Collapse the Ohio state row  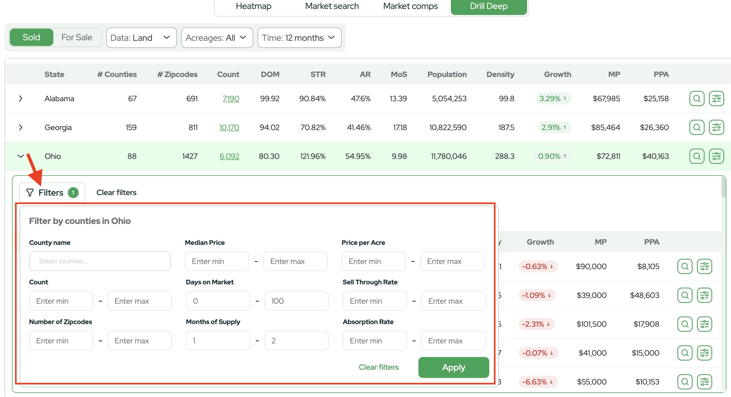[20, 156]
